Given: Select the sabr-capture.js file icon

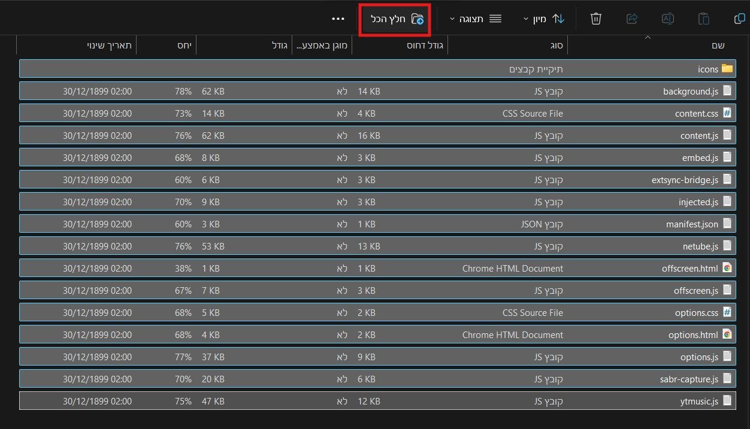Looking at the screenshot, I should coord(727,379).
